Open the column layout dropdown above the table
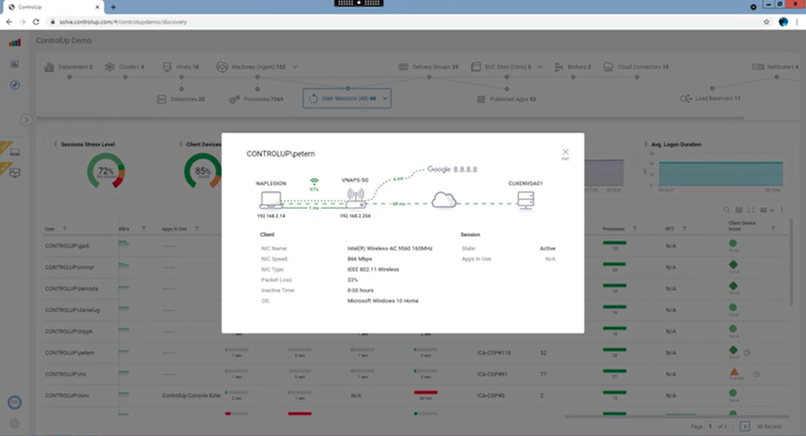 (x=767, y=210)
